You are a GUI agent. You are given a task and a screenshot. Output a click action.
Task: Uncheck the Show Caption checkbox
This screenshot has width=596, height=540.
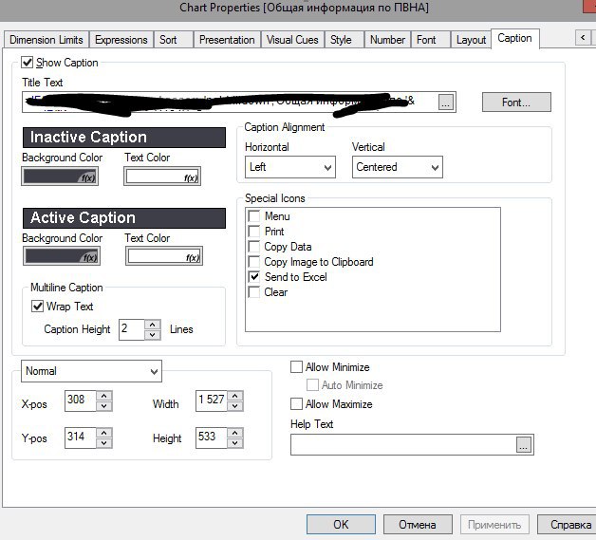pyautogui.click(x=28, y=63)
